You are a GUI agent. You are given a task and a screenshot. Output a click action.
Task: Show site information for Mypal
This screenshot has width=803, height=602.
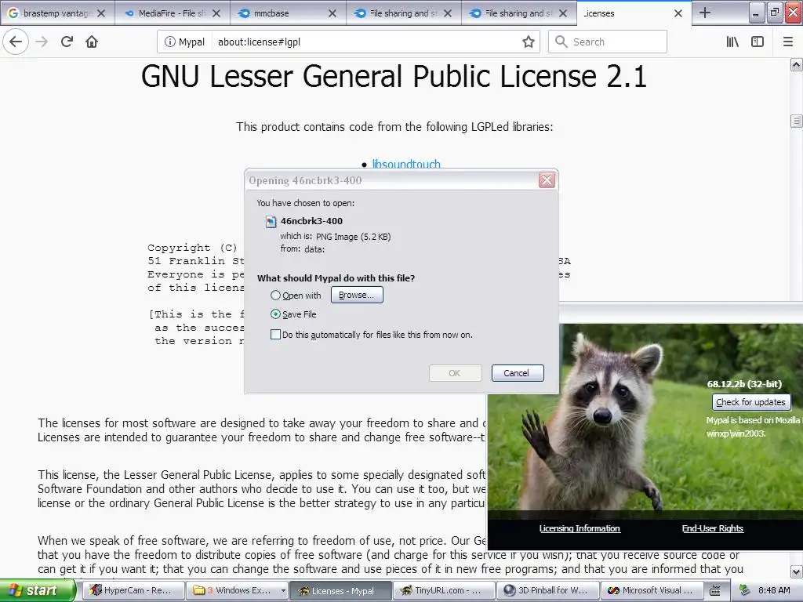[185, 42]
